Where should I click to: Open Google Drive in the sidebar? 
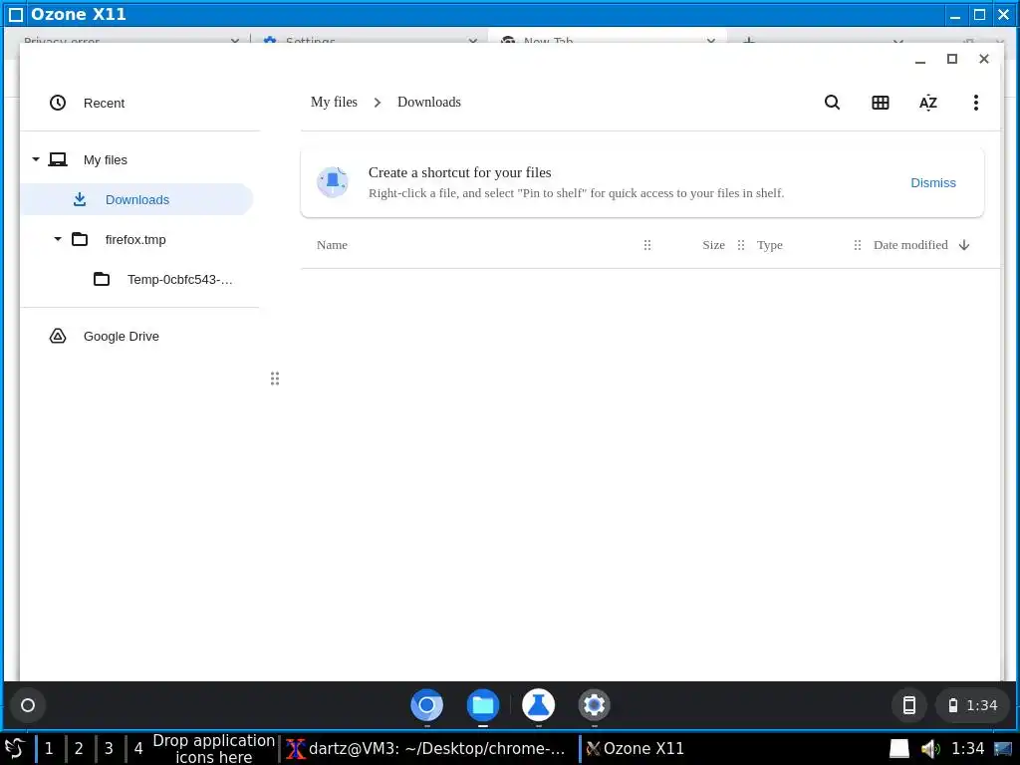pos(137,337)
